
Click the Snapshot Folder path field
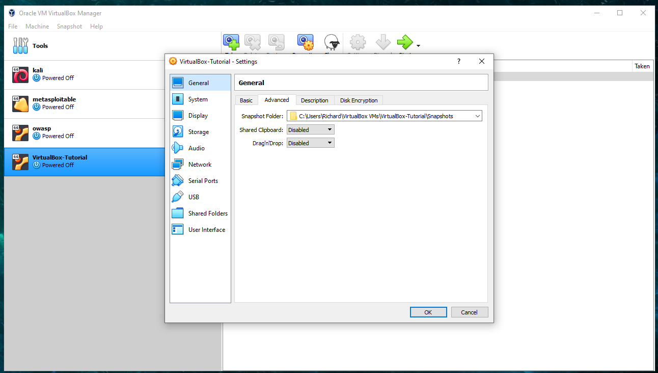click(x=385, y=116)
